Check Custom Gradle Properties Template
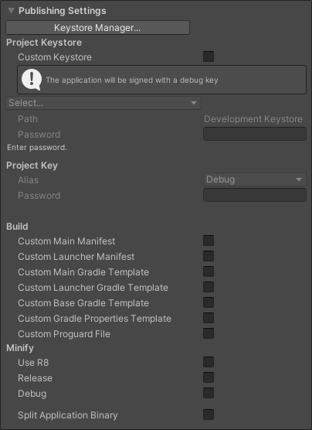The height and width of the screenshot is (430, 312). tap(209, 318)
